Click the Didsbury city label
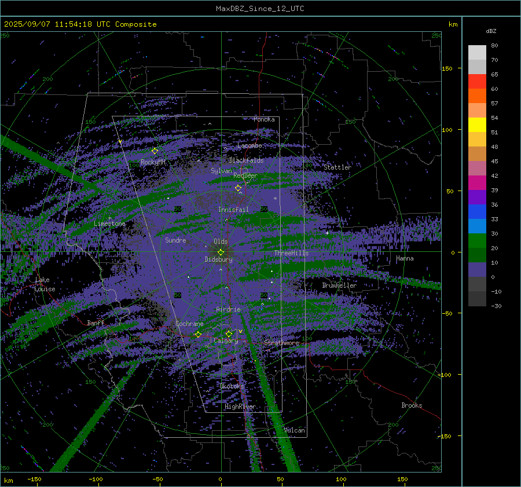 click(218, 259)
